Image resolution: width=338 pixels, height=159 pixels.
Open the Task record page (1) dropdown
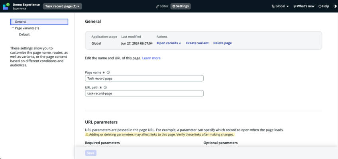tap(62, 6)
